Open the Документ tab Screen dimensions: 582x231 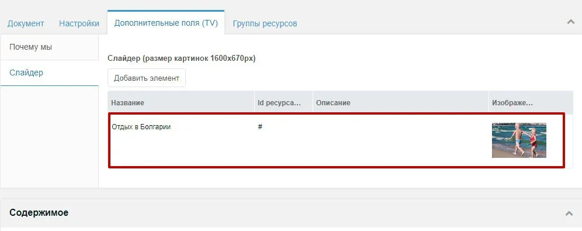(x=26, y=23)
